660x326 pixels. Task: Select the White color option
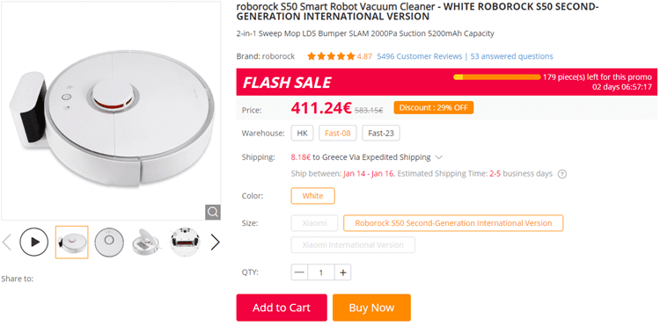[312, 196]
